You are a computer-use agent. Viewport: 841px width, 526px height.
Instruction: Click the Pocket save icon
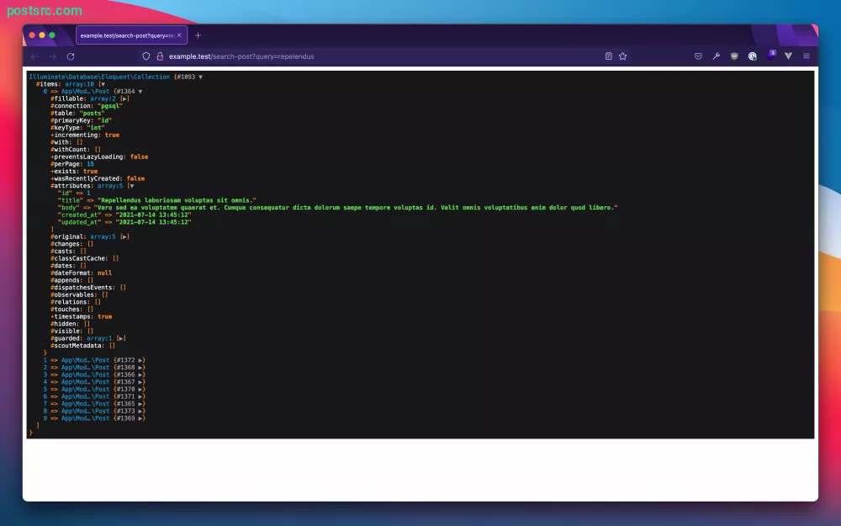pyautogui.click(x=698, y=56)
